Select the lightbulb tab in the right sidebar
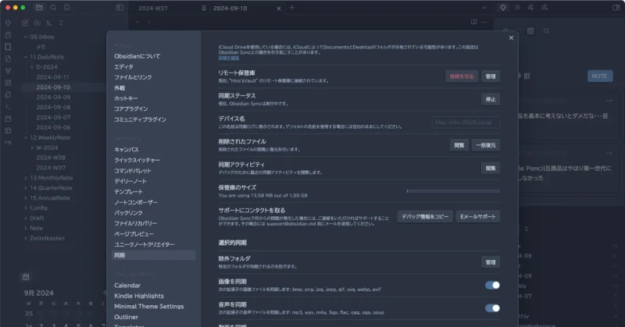The width and height of the screenshot is (625, 327). [503, 8]
